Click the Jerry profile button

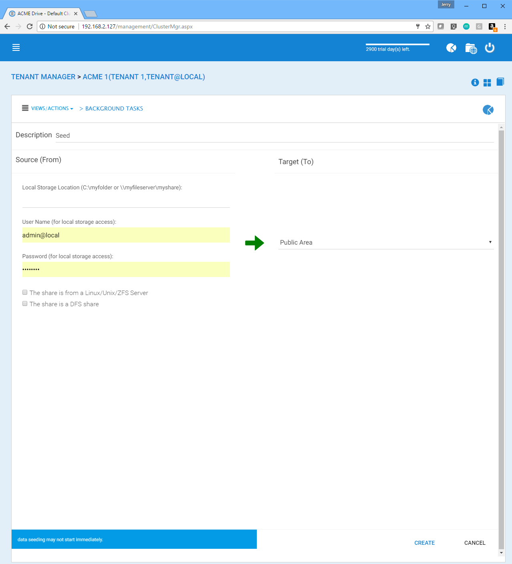pos(446,5)
